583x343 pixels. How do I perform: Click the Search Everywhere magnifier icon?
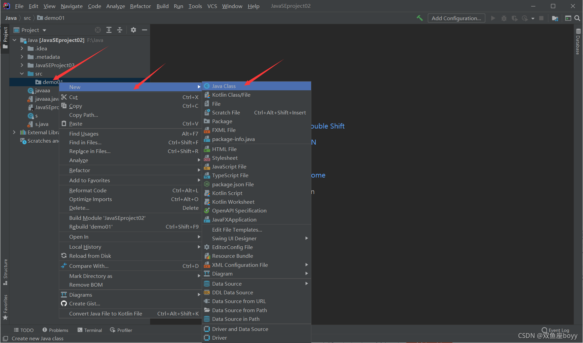point(577,18)
